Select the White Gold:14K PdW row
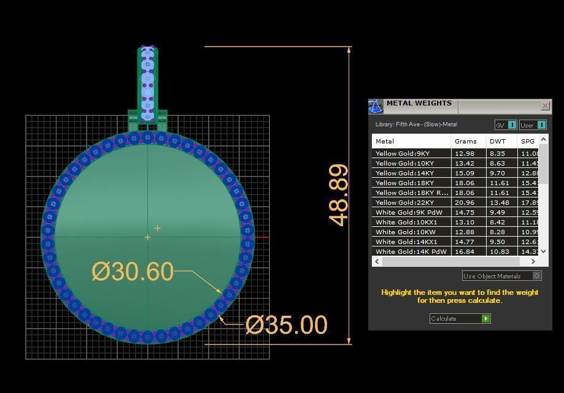The height and width of the screenshot is (393, 564). click(x=455, y=251)
